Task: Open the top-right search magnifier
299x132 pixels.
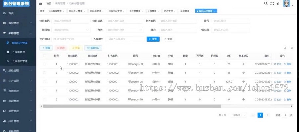Action: [x=266, y=3]
